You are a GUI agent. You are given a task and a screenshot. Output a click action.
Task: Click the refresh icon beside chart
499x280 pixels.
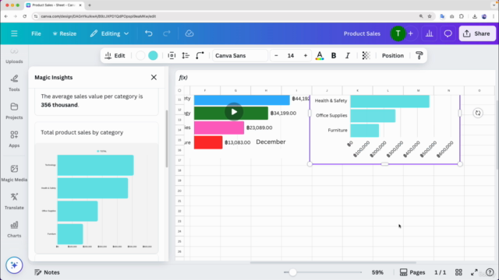pyautogui.click(x=478, y=113)
